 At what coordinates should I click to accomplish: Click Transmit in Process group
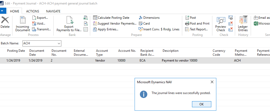pyautogui.click(x=42, y=29)
